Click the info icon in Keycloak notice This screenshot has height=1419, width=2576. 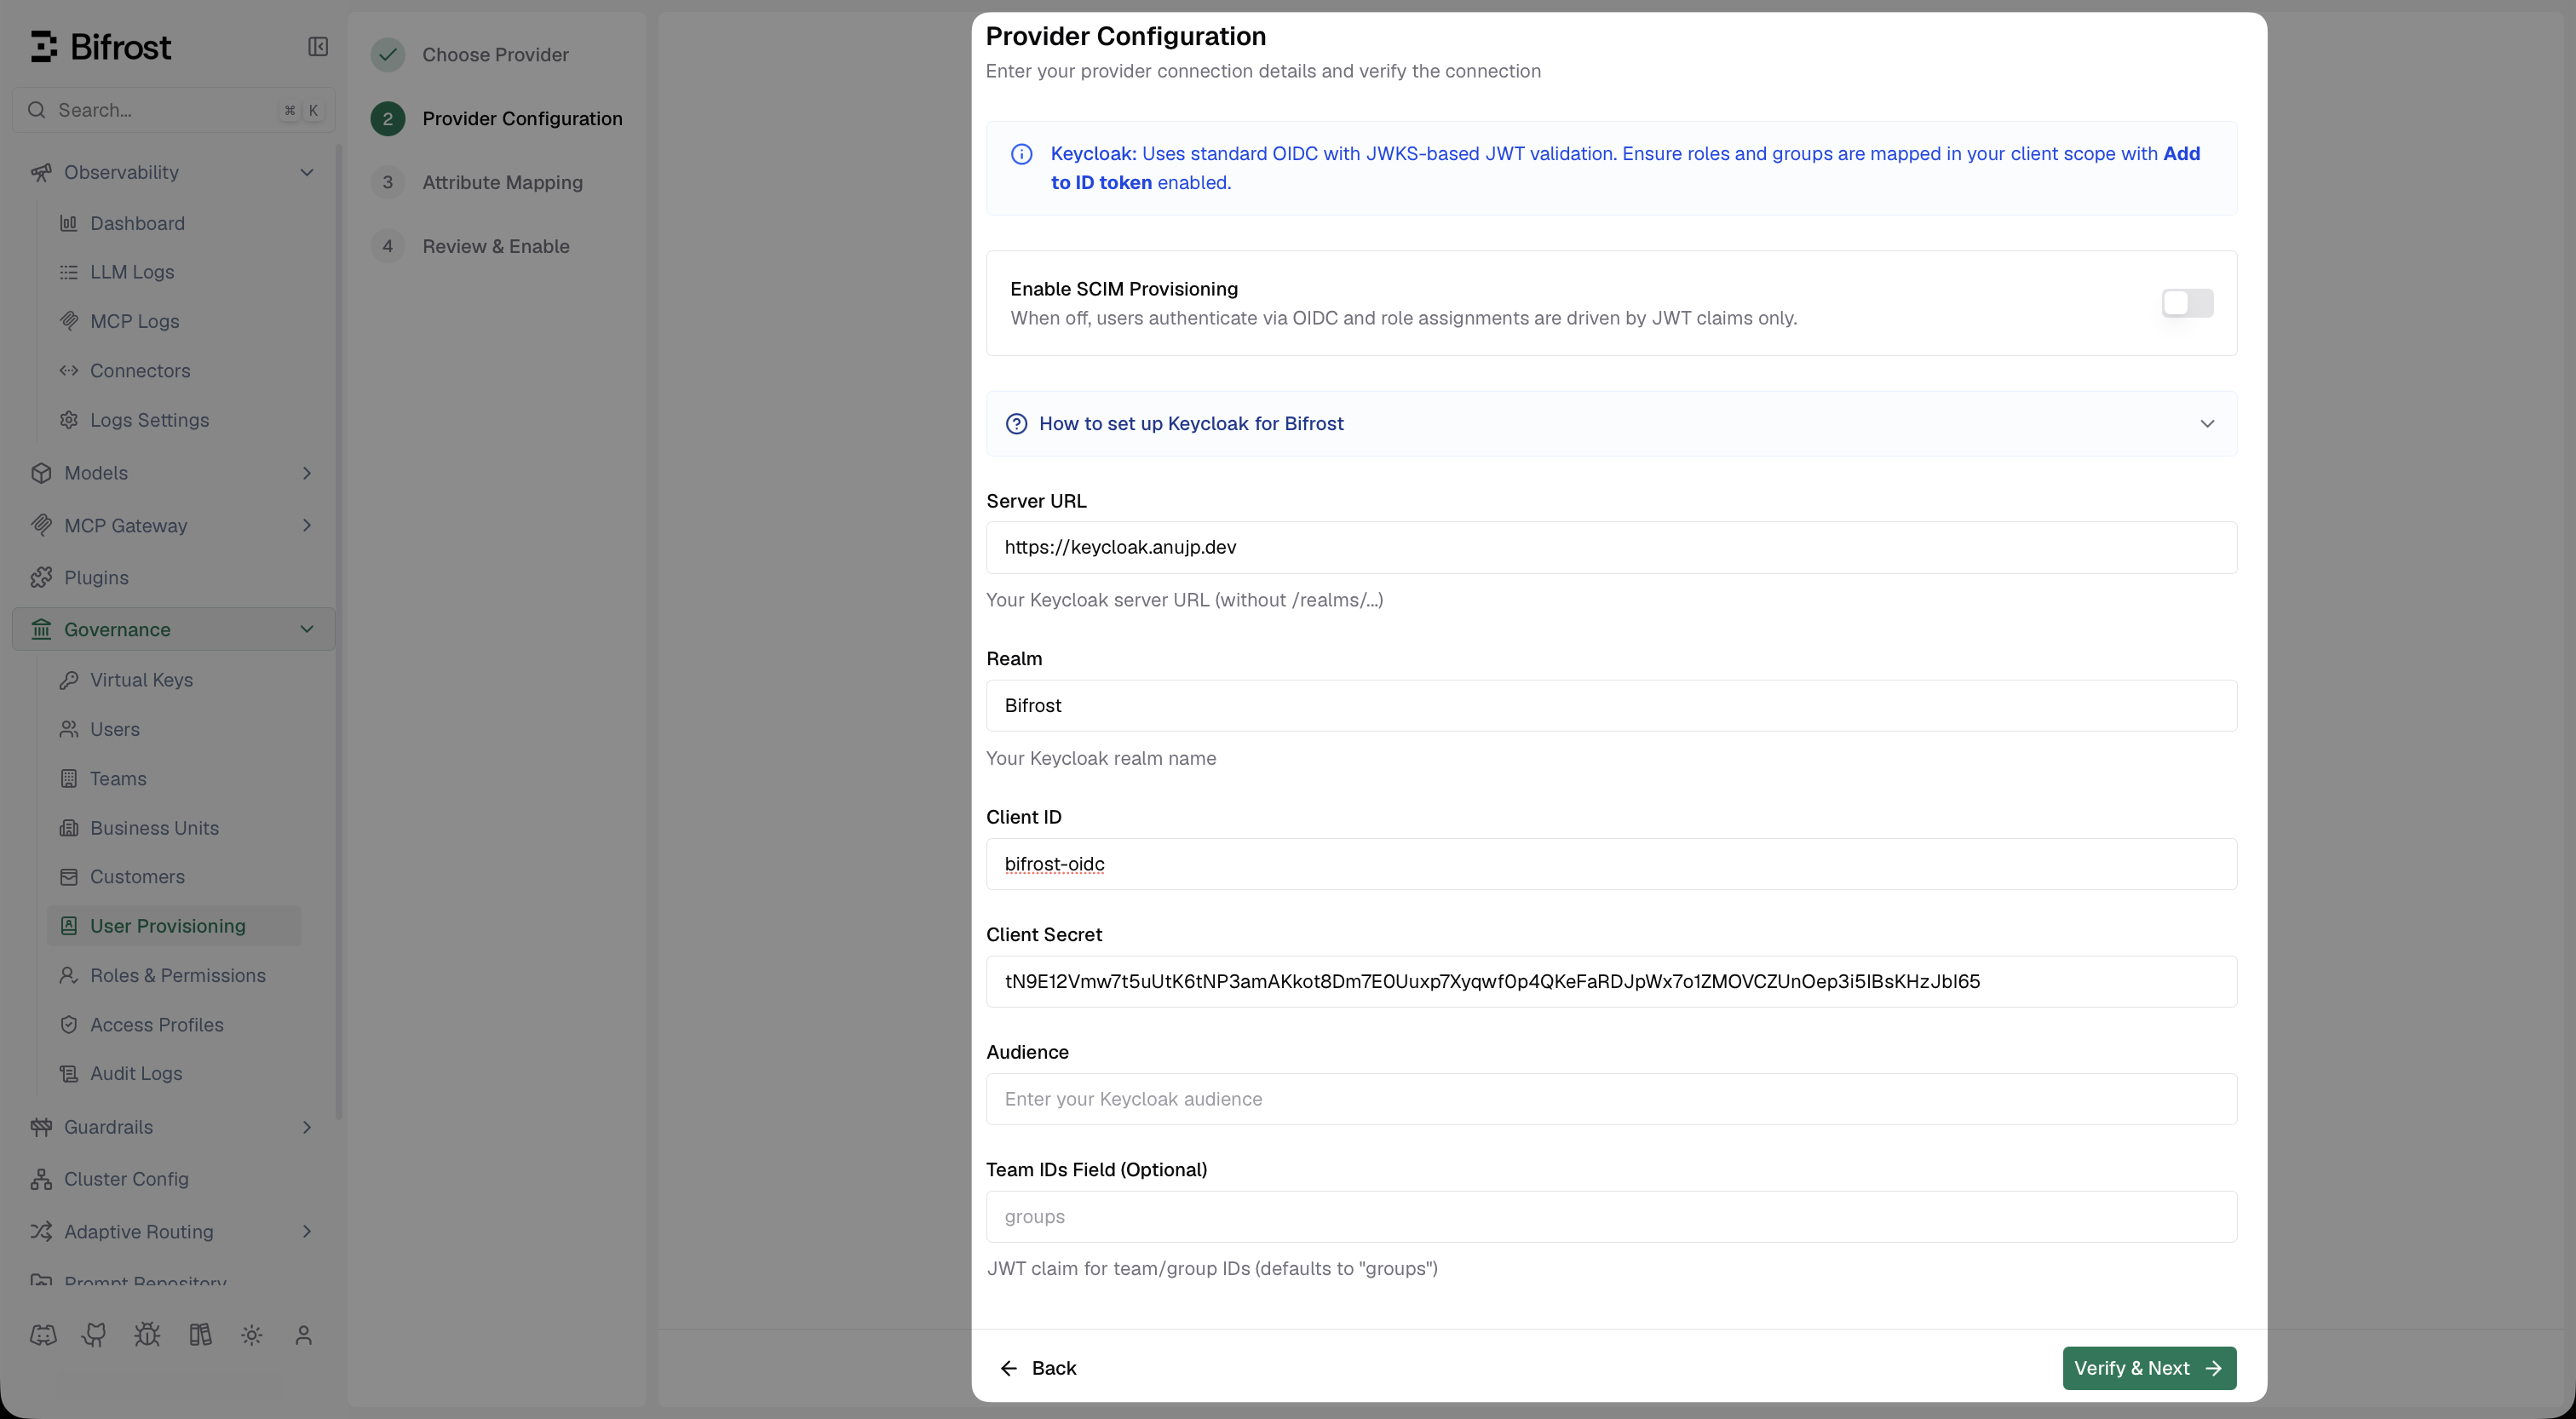coord(1021,154)
